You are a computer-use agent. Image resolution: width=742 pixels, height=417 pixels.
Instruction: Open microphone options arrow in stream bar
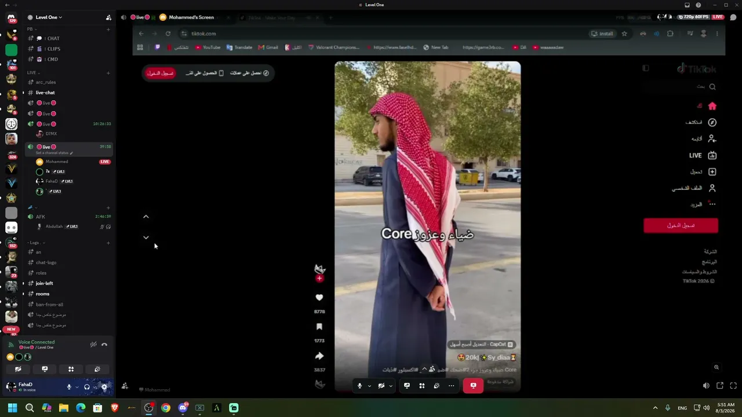tap(369, 386)
